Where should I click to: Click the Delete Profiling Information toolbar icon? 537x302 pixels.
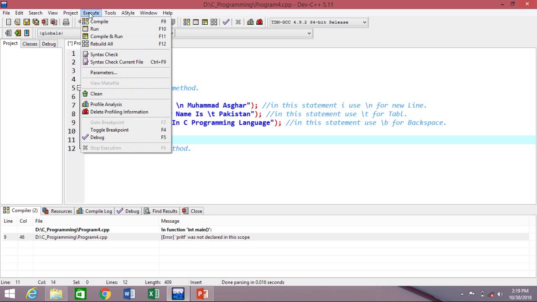pyautogui.click(x=259, y=22)
